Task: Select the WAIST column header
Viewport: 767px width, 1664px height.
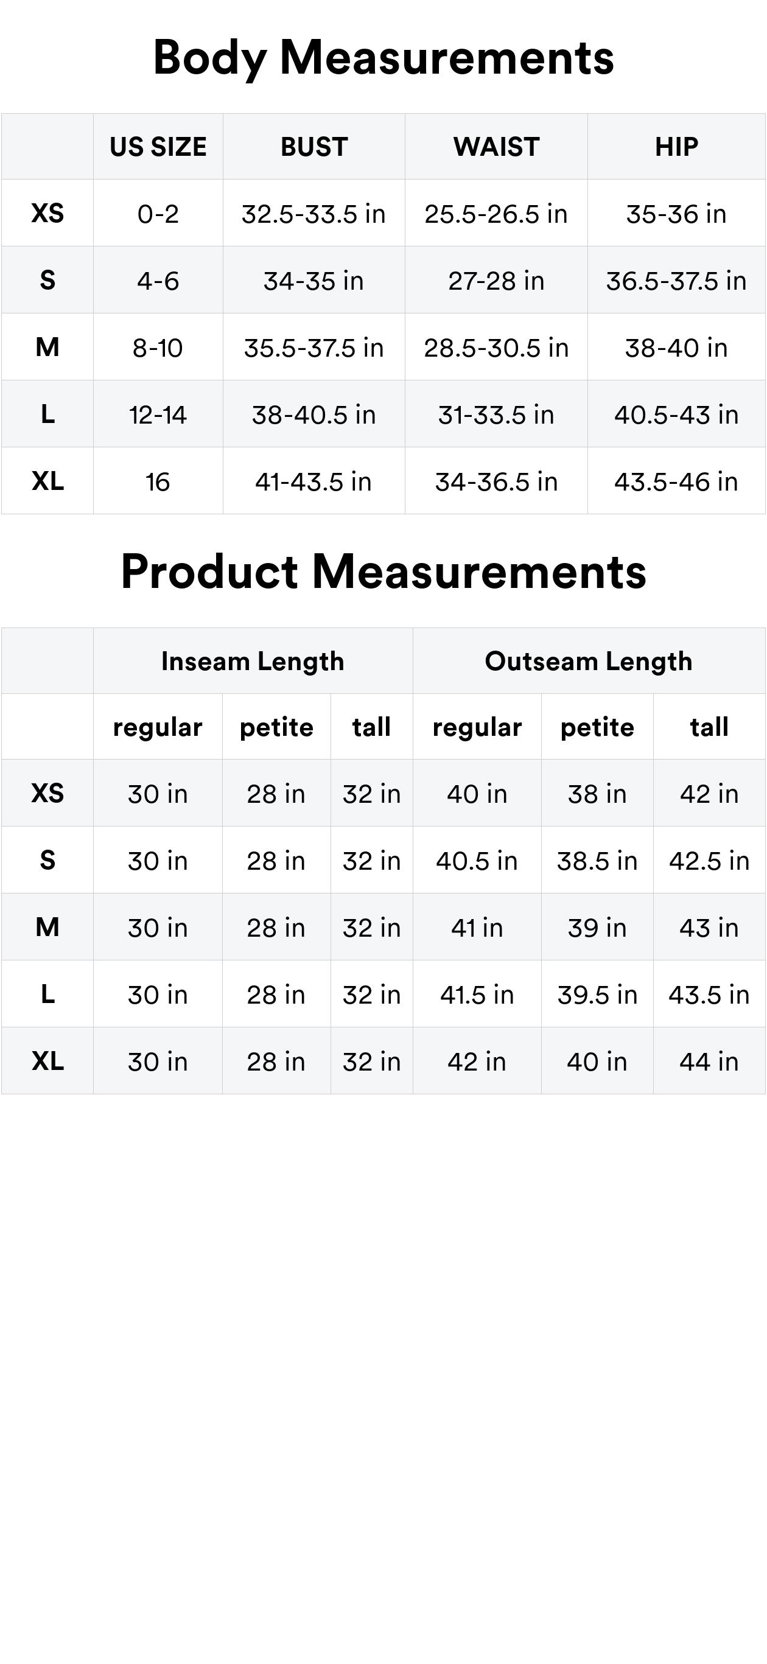Action: 496,147
